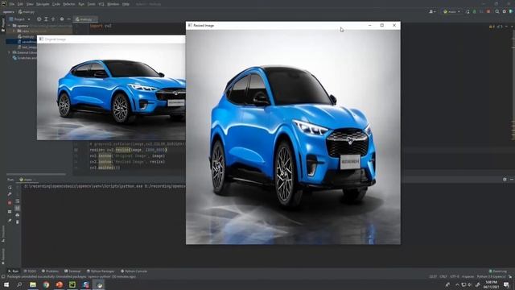Click the Original Image window title bar
This screenshot has height=290, width=515.
pyautogui.click(x=111, y=39)
